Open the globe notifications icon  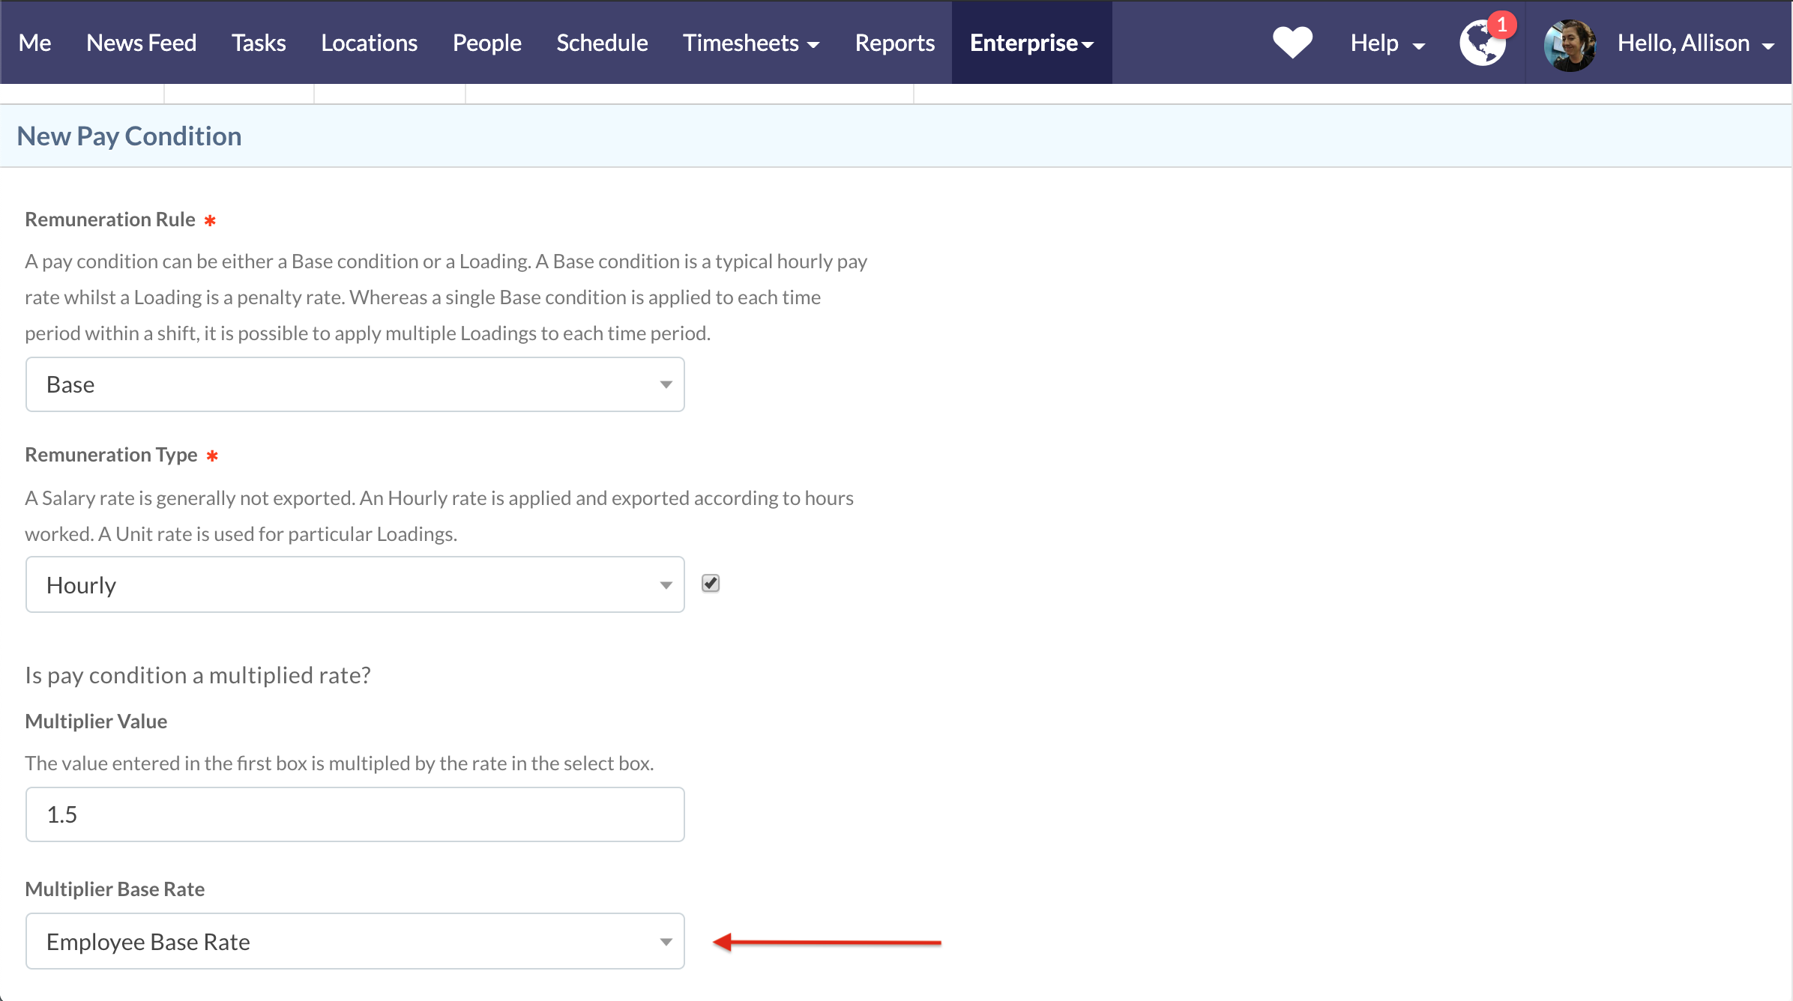[x=1482, y=45]
